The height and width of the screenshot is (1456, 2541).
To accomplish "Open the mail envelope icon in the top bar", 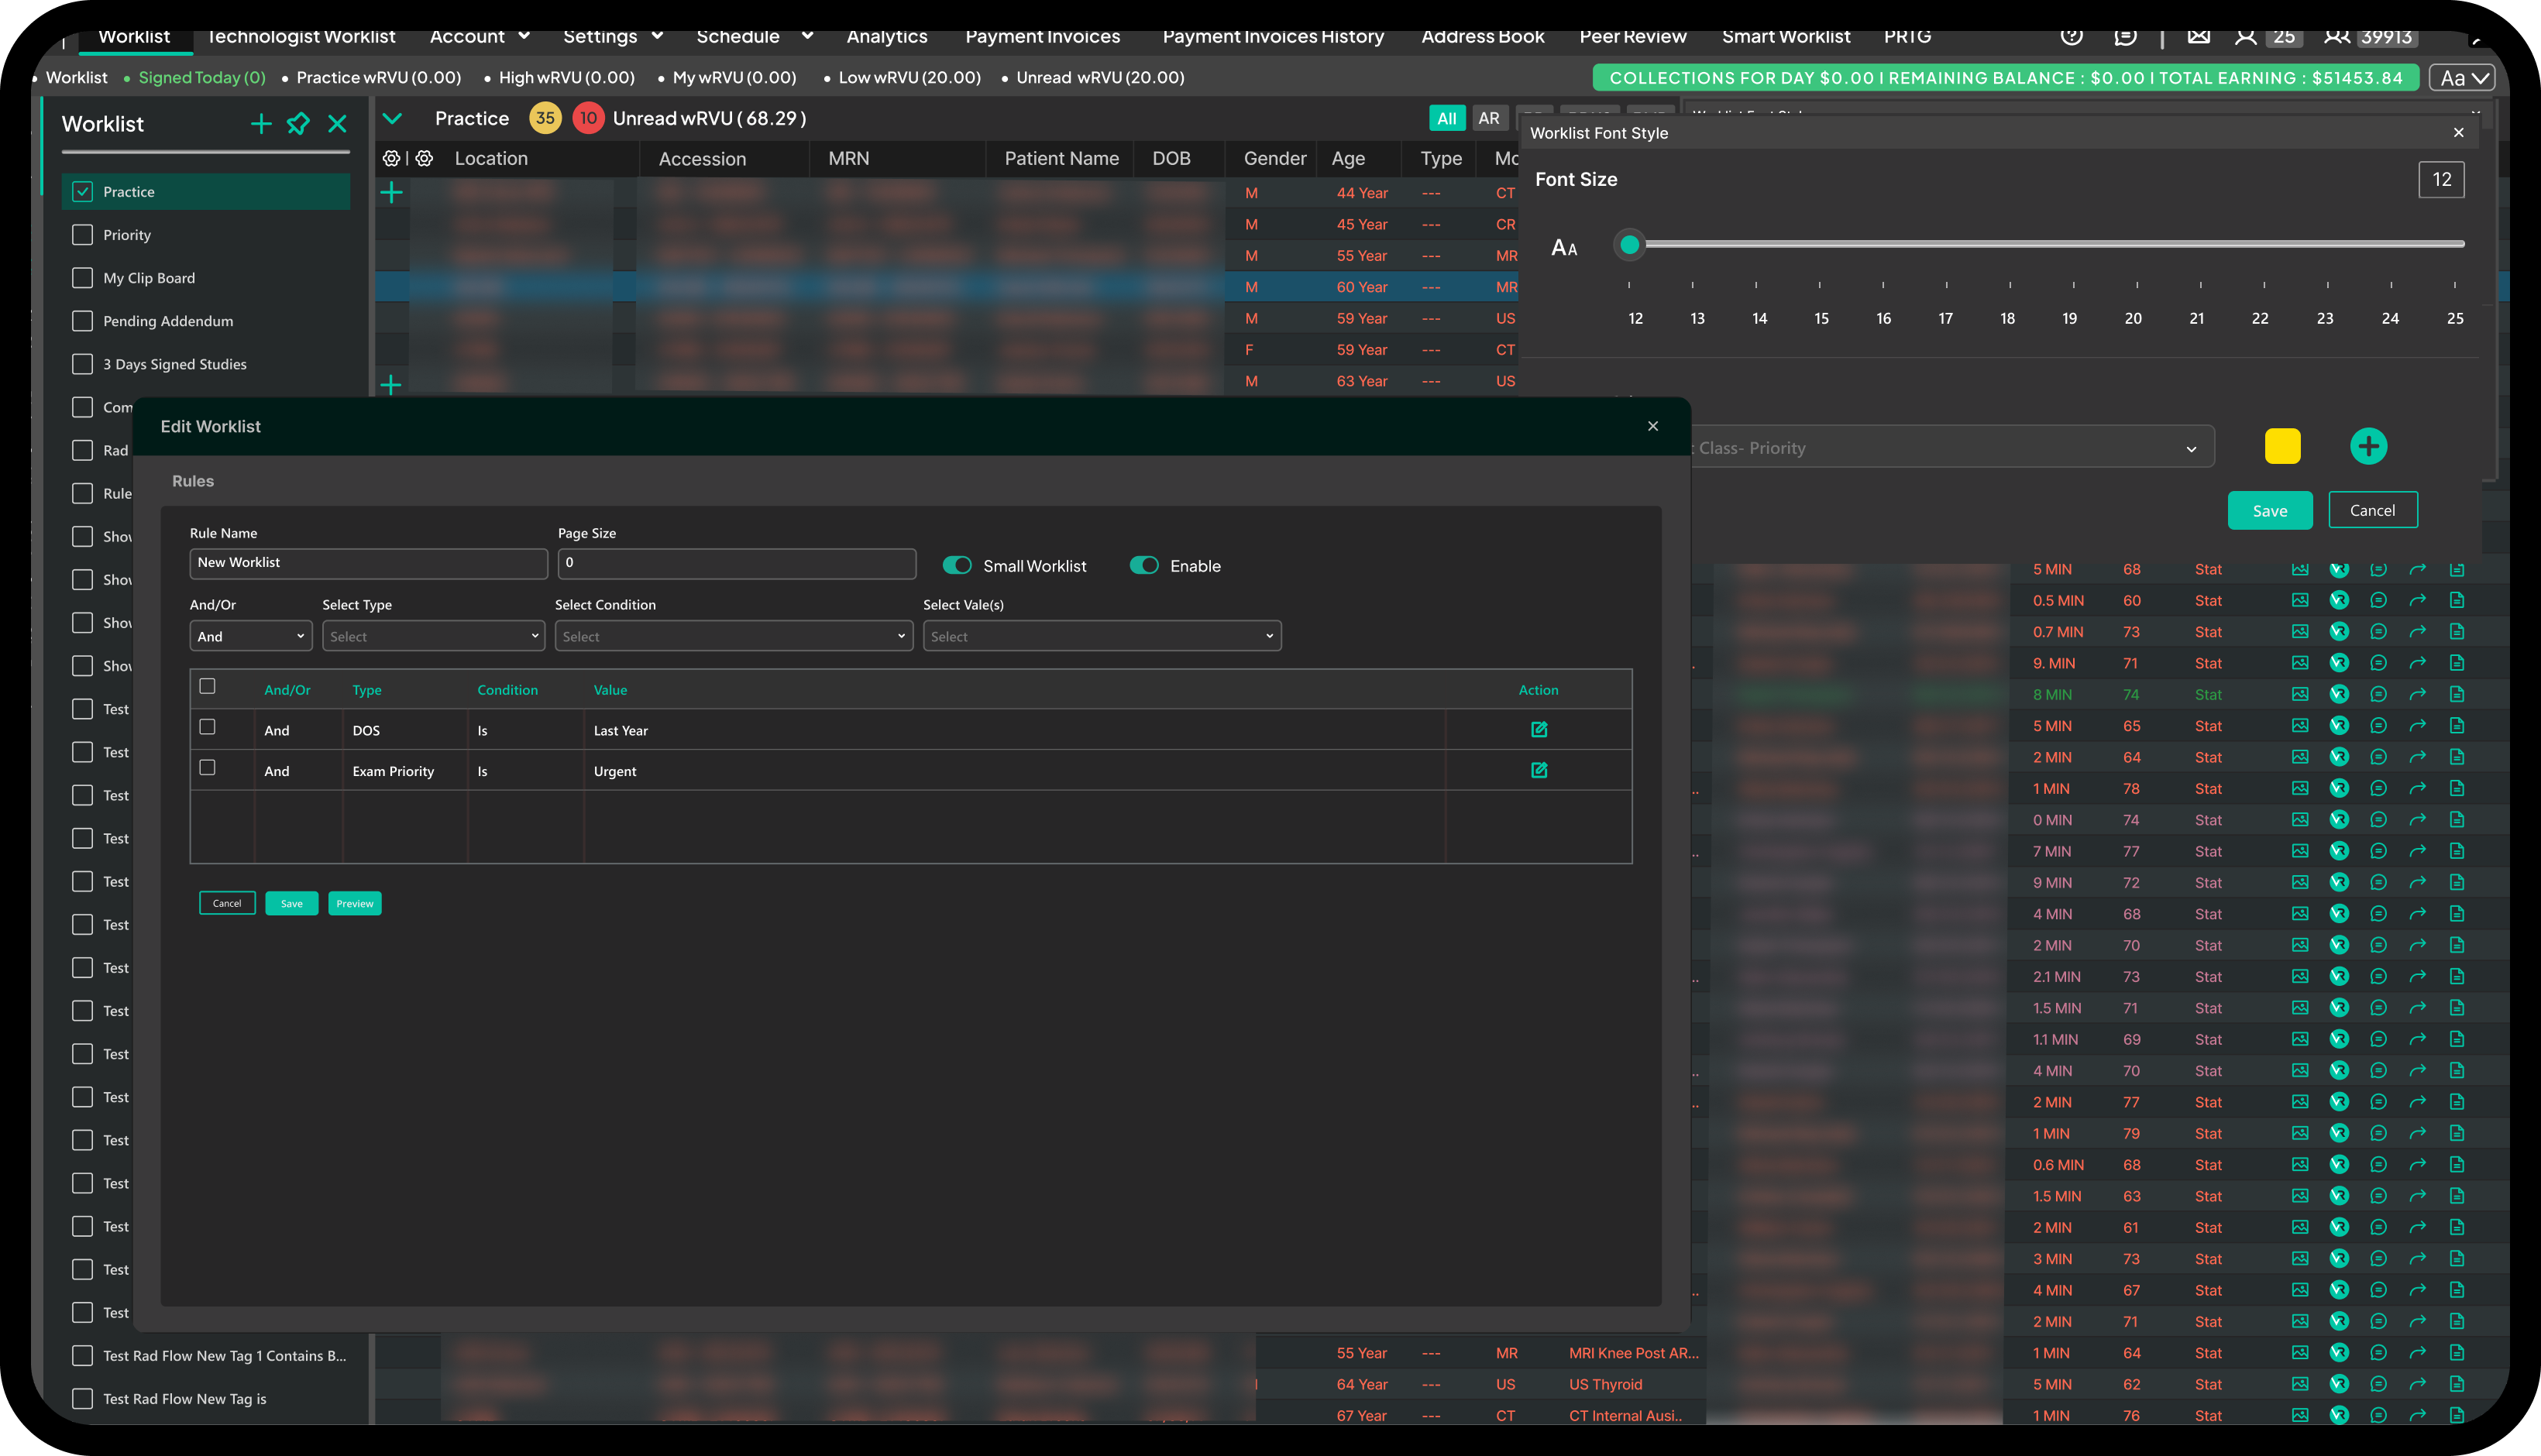I will [2198, 36].
